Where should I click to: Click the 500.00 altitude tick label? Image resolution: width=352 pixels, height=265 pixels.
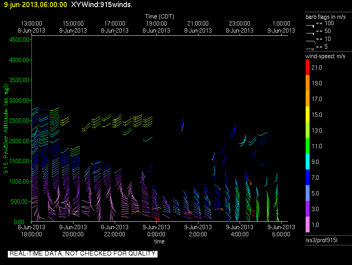coord(20,201)
